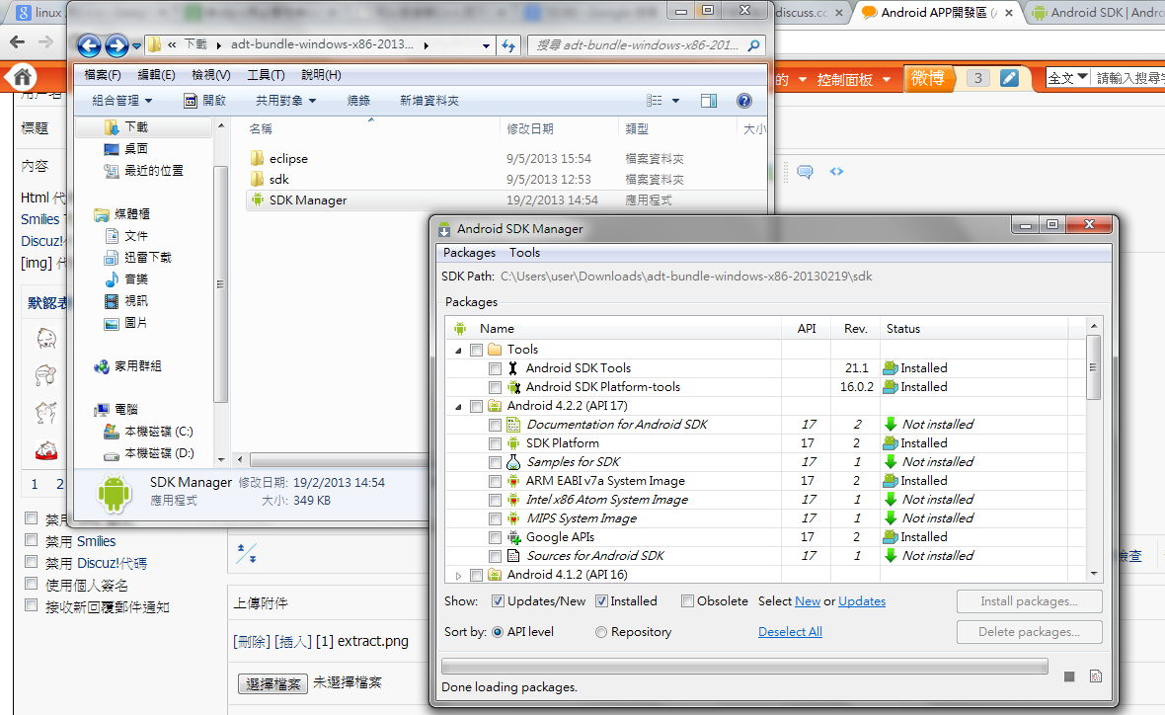The image size is (1165, 715).
Task: Click the blue pencil edit icon on orange bar
Action: coord(1009,78)
